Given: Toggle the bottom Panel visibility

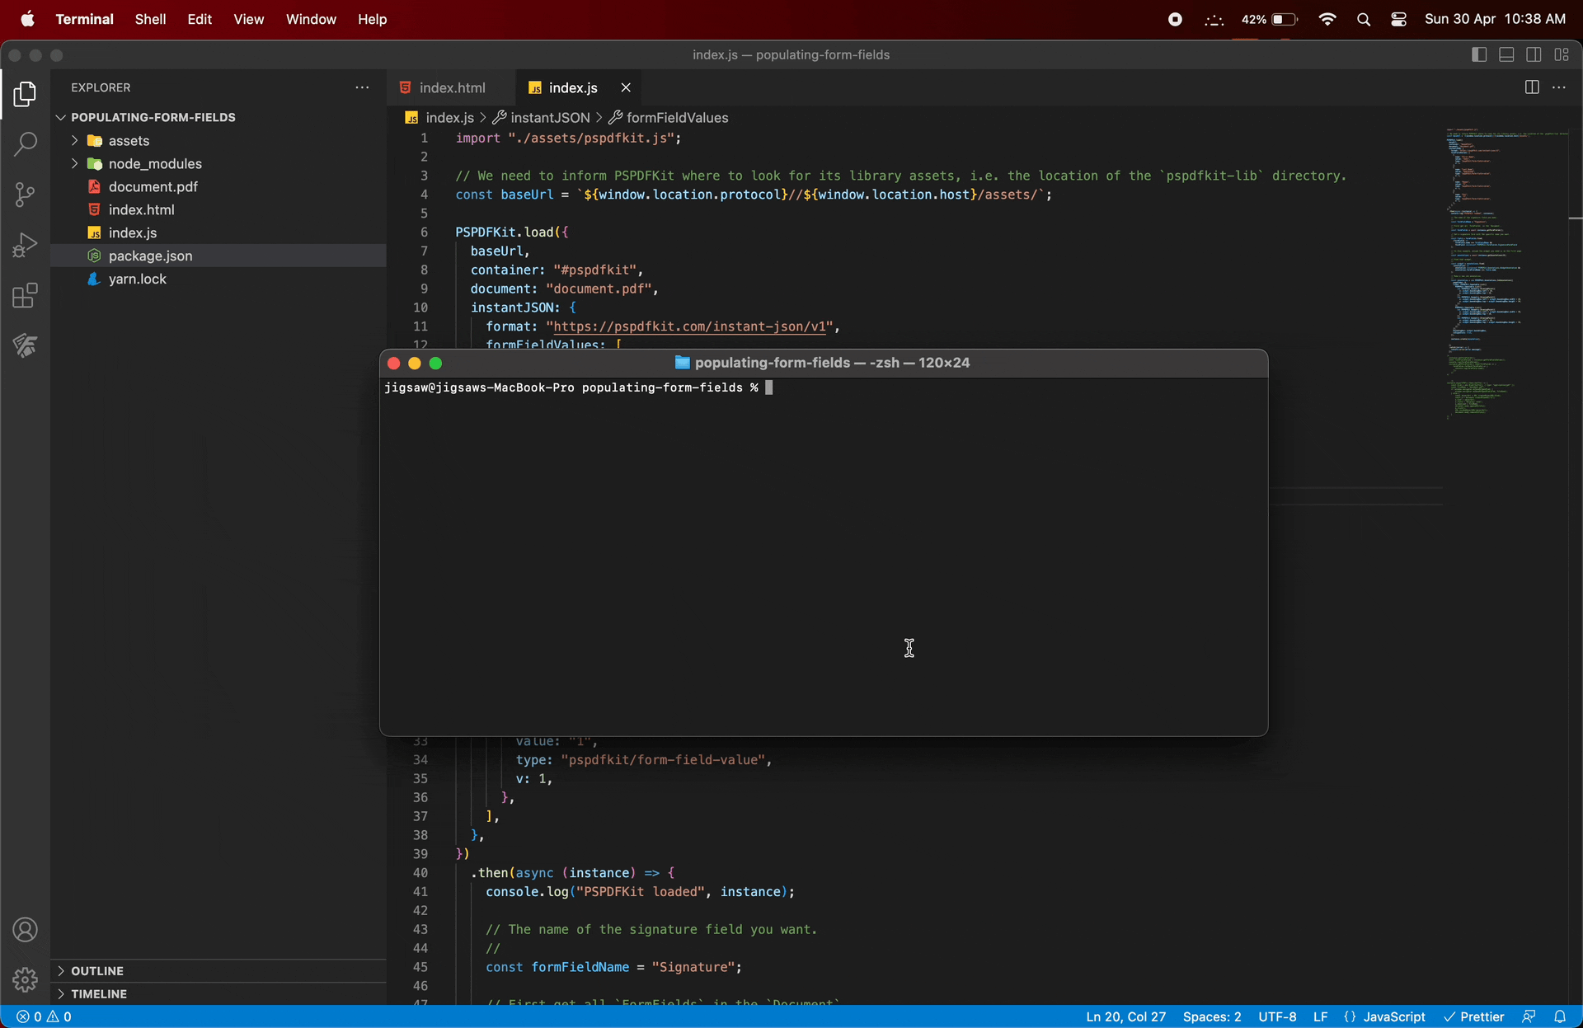Looking at the screenshot, I should tap(1506, 54).
